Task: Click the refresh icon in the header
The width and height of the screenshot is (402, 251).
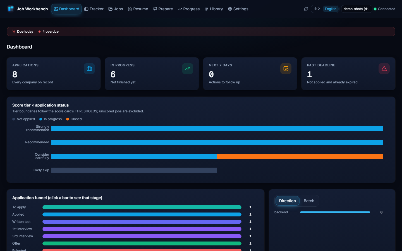Action: click(x=306, y=9)
